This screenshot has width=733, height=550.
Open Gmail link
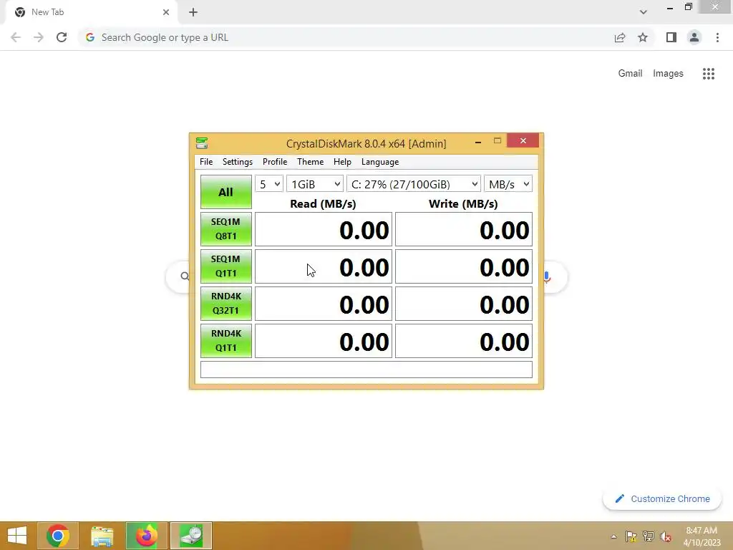pyautogui.click(x=630, y=74)
